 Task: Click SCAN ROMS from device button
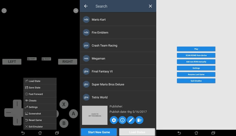(x=196, y=55)
